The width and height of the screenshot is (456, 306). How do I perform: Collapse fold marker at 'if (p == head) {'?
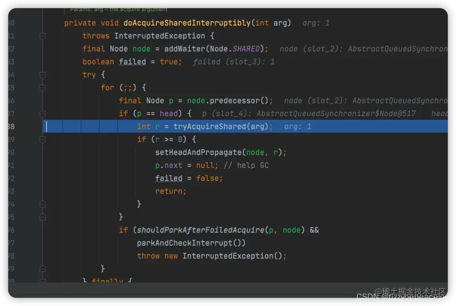[42, 113]
